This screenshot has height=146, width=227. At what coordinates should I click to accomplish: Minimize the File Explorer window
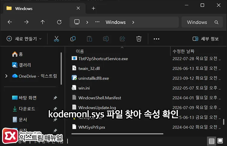187,5
